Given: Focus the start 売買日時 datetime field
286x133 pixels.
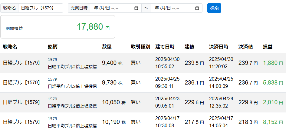Looking at the screenshot, I should pos(116,8).
